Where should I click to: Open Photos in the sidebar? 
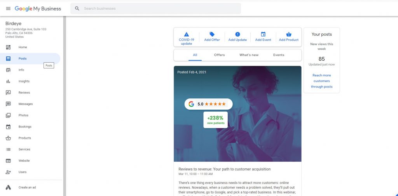pyautogui.click(x=23, y=115)
